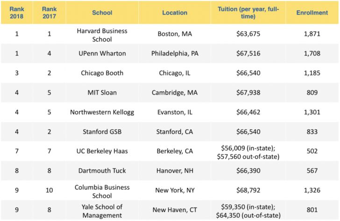Click the Stanford GSB school name

pos(102,132)
